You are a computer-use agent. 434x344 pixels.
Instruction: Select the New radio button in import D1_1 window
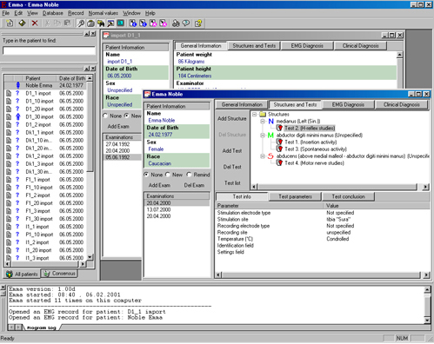coord(127,116)
